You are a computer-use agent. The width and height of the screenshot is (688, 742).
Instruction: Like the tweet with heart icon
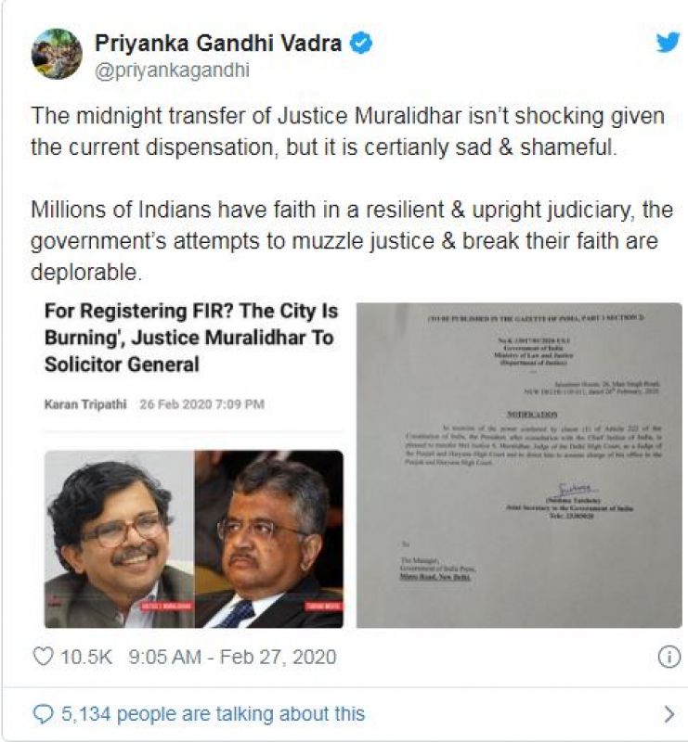pyautogui.click(x=44, y=657)
